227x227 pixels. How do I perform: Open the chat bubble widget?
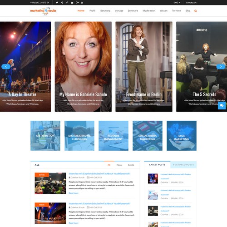222,105
